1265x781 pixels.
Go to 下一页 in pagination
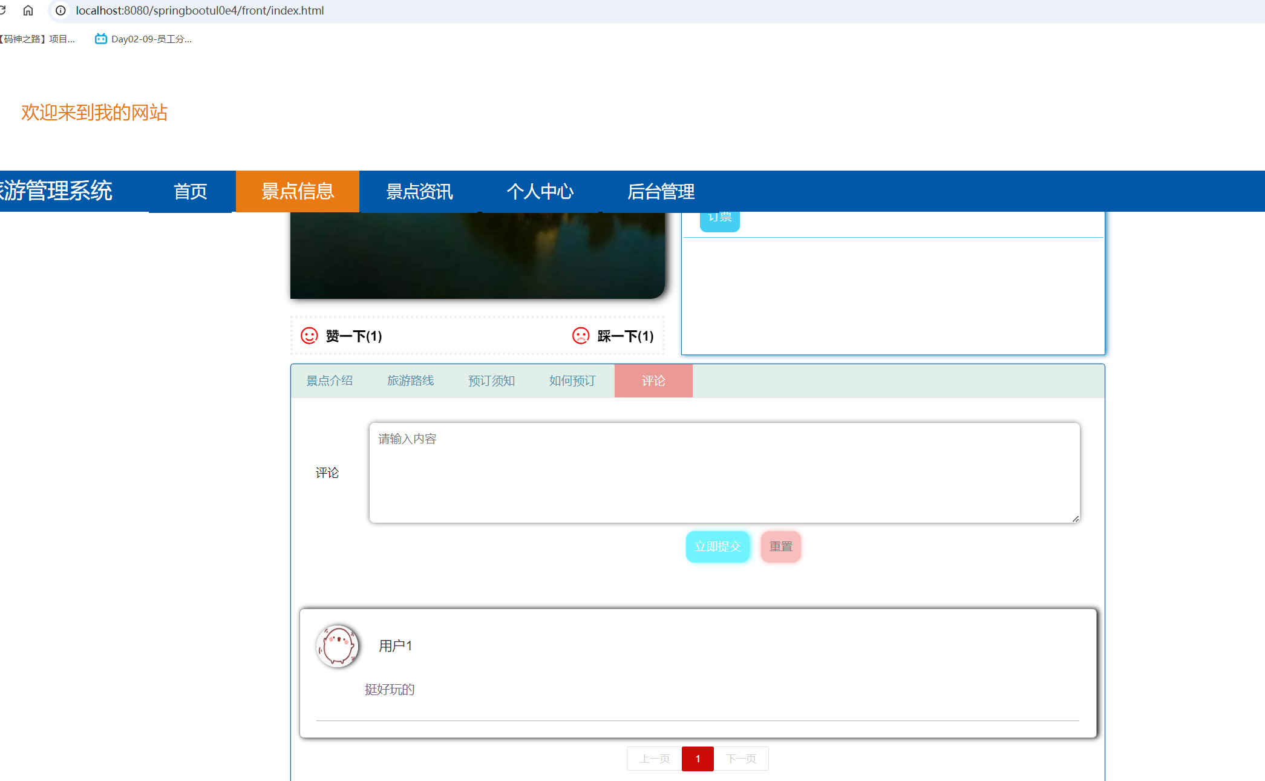pos(742,758)
